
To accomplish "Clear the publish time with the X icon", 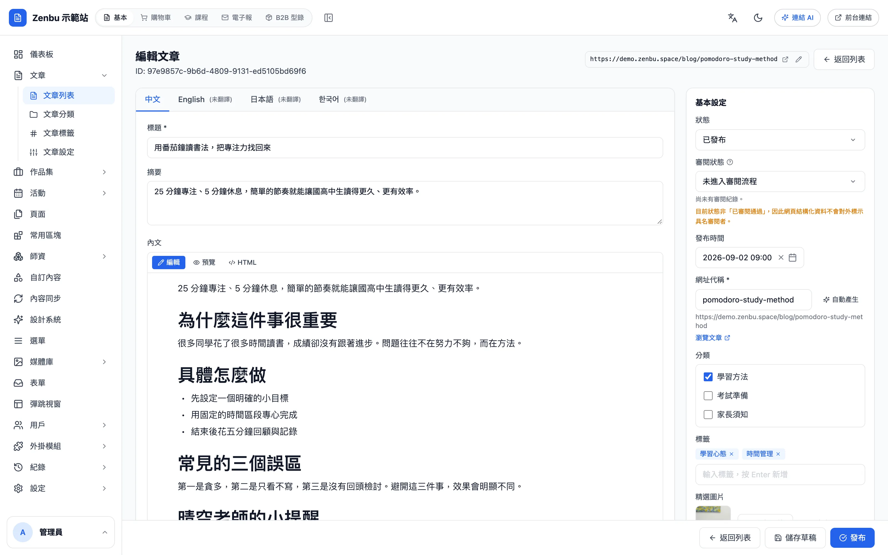I will [x=781, y=257].
